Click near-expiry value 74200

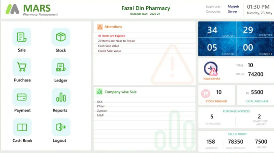pos(255,74)
